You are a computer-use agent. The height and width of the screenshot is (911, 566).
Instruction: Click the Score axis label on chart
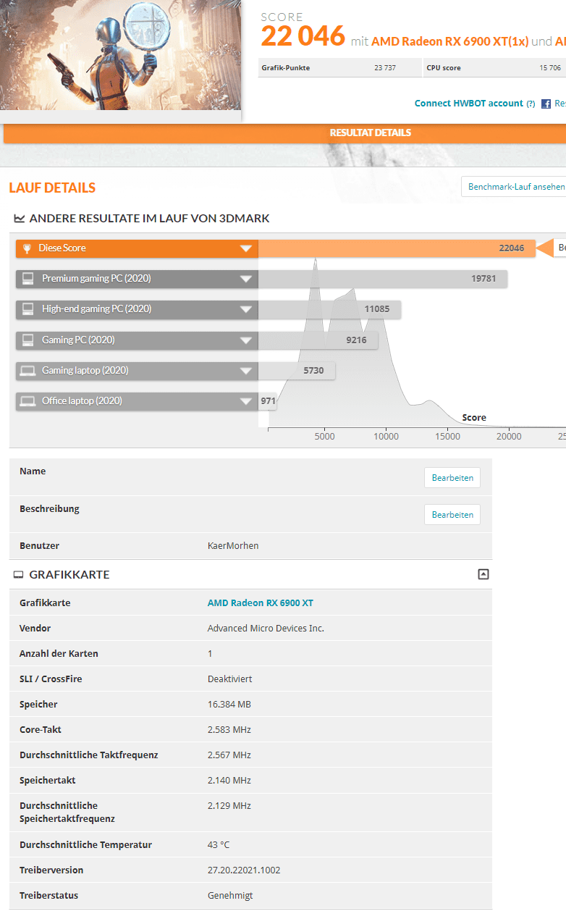click(x=474, y=418)
